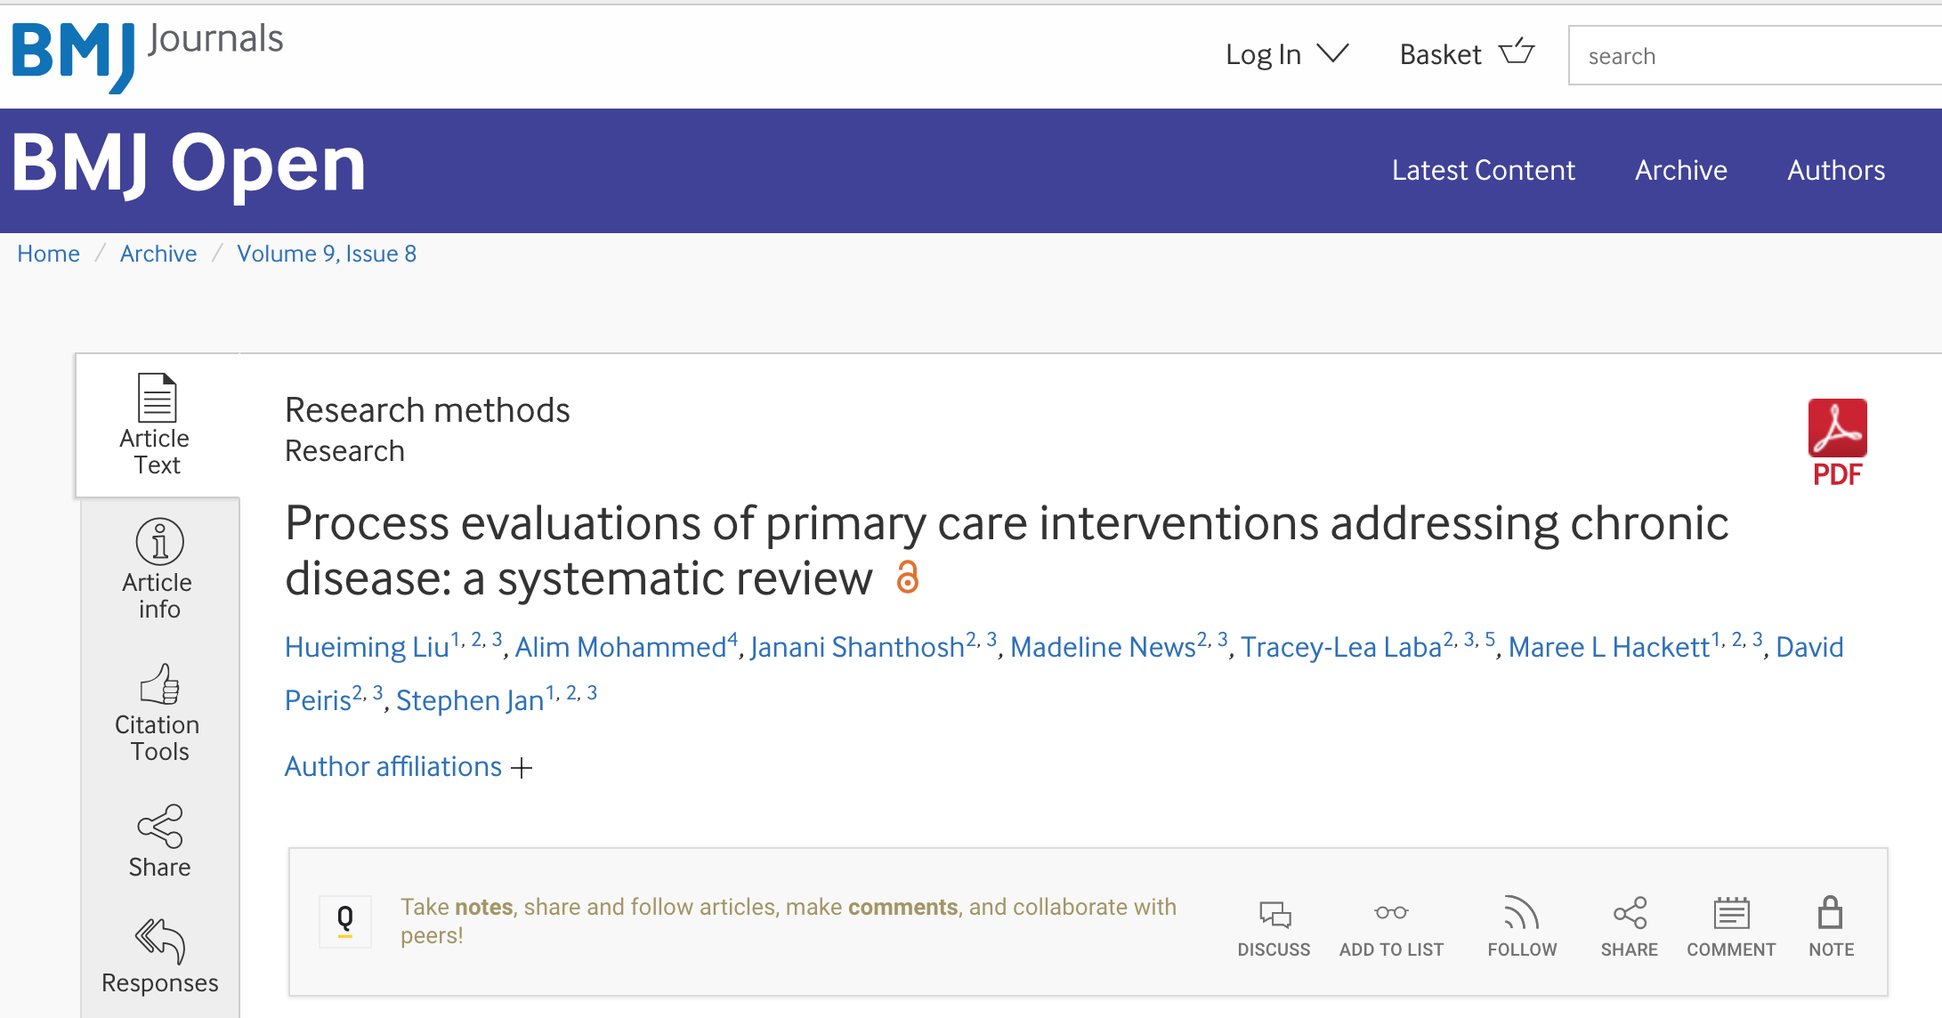Viewport: 1942px width, 1018px height.
Task: View Responses via reply-arrows icon
Action: pos(159,941)
